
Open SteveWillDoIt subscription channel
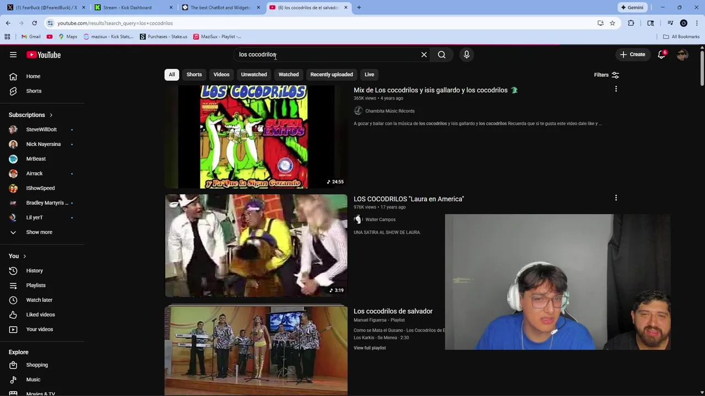tap(42, 129)
